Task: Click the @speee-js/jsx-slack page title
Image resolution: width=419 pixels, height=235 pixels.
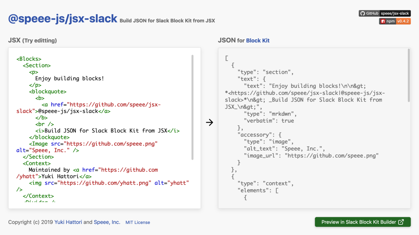Action: (63, 18)
